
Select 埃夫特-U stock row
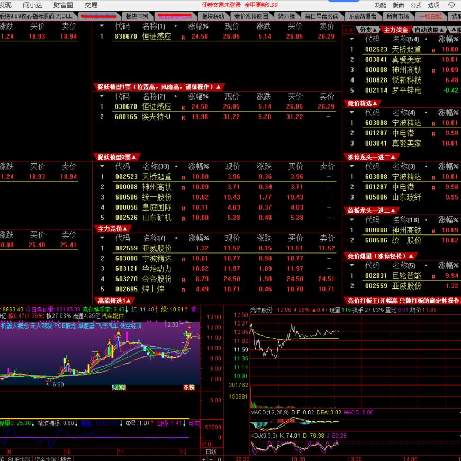(218, 117)
